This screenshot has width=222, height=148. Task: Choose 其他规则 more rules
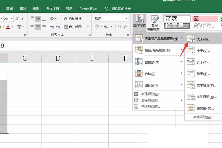[x=204, y=117]
